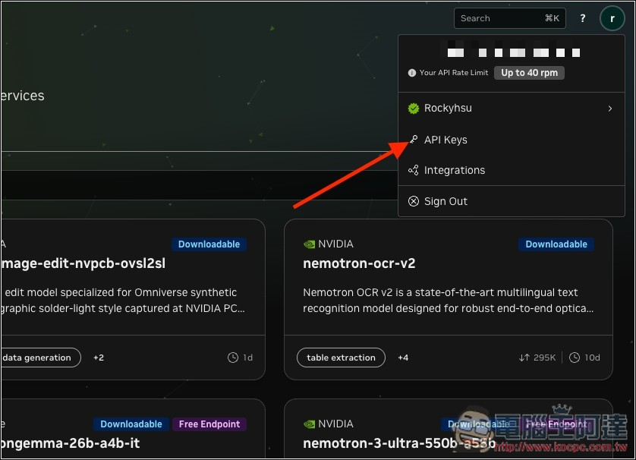Click Free Endpoint badge on gemma-26b-a4b-it card

coord(209,424)
